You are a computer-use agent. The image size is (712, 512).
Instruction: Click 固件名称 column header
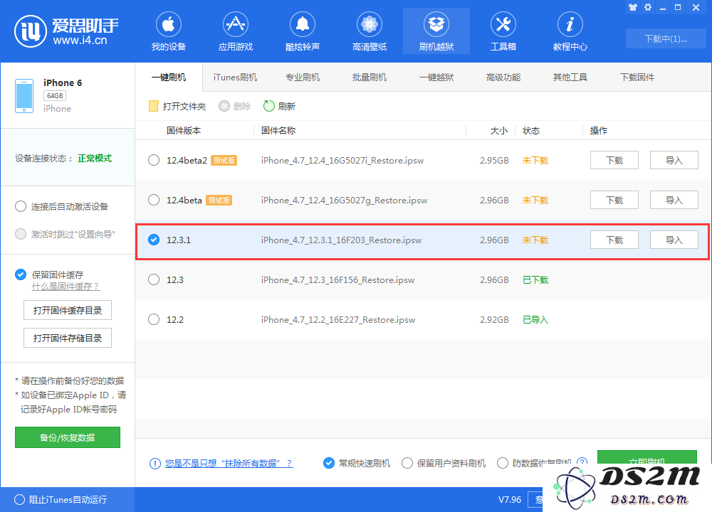click(x=278, y=131)
